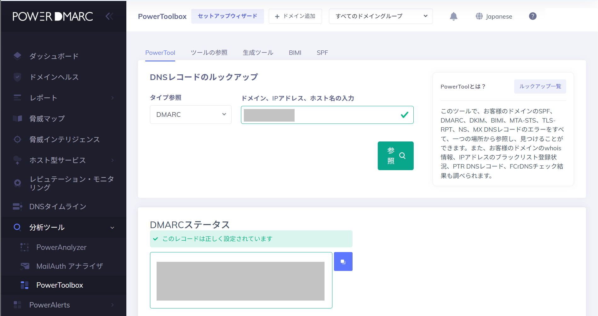Click the レピュテーション・モニタリング icon
598x316 pixels.
click(17, 183)
